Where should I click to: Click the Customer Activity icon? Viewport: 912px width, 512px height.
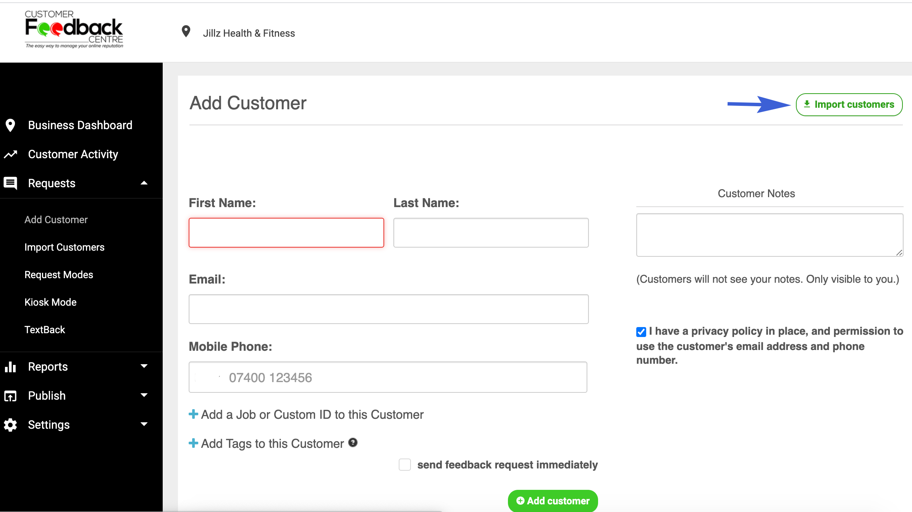(x=11, y=154)
